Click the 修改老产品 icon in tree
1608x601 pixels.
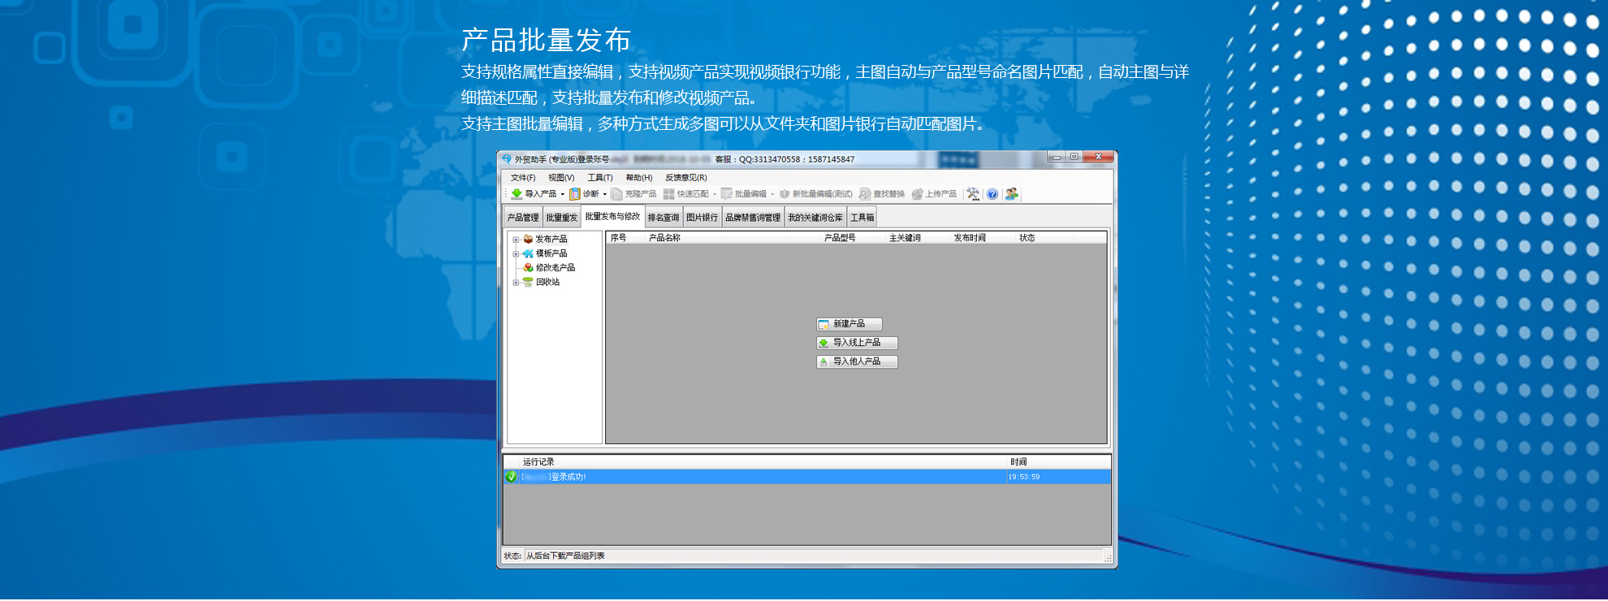point(528,268)
